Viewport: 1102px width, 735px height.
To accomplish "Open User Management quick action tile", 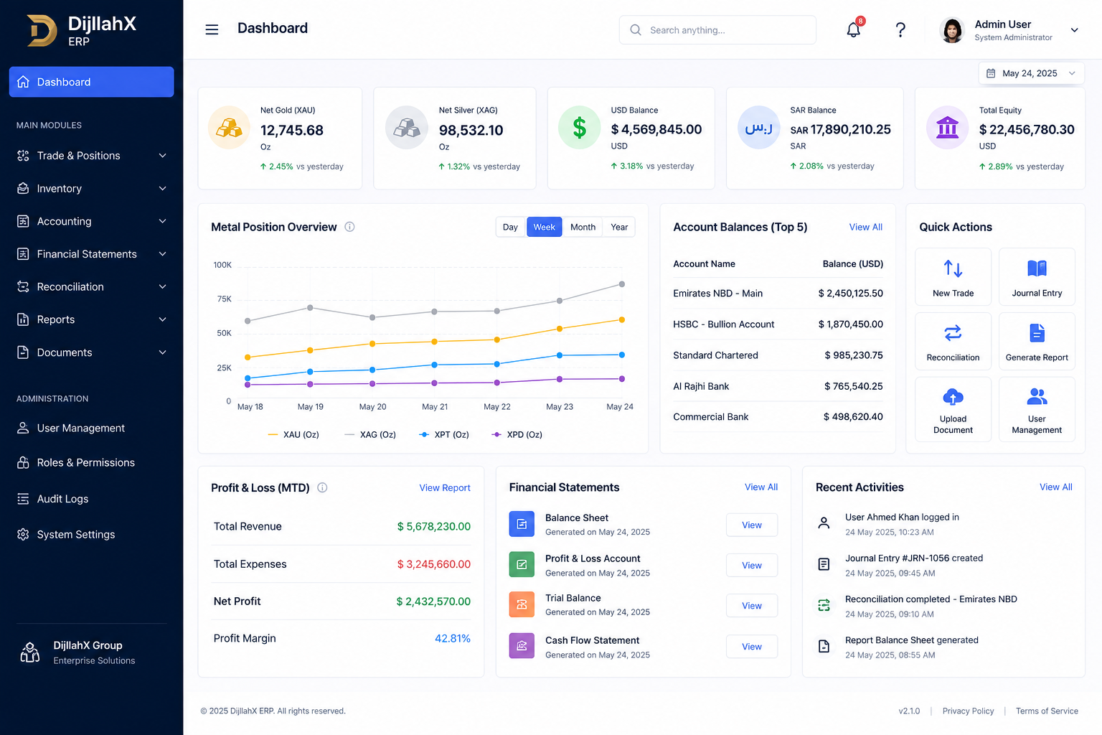I will point(1037,409).
